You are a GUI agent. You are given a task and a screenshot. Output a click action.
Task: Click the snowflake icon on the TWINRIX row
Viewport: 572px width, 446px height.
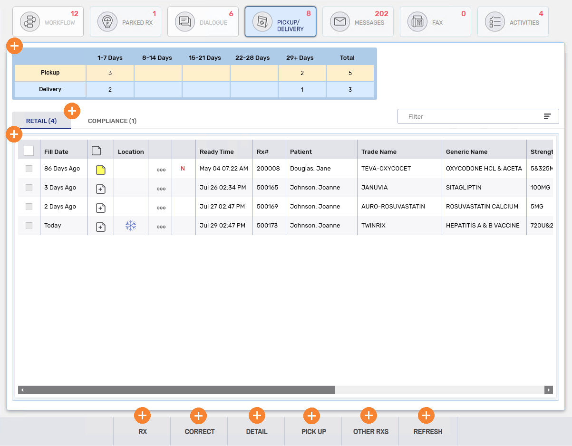(x=131, y=225)
